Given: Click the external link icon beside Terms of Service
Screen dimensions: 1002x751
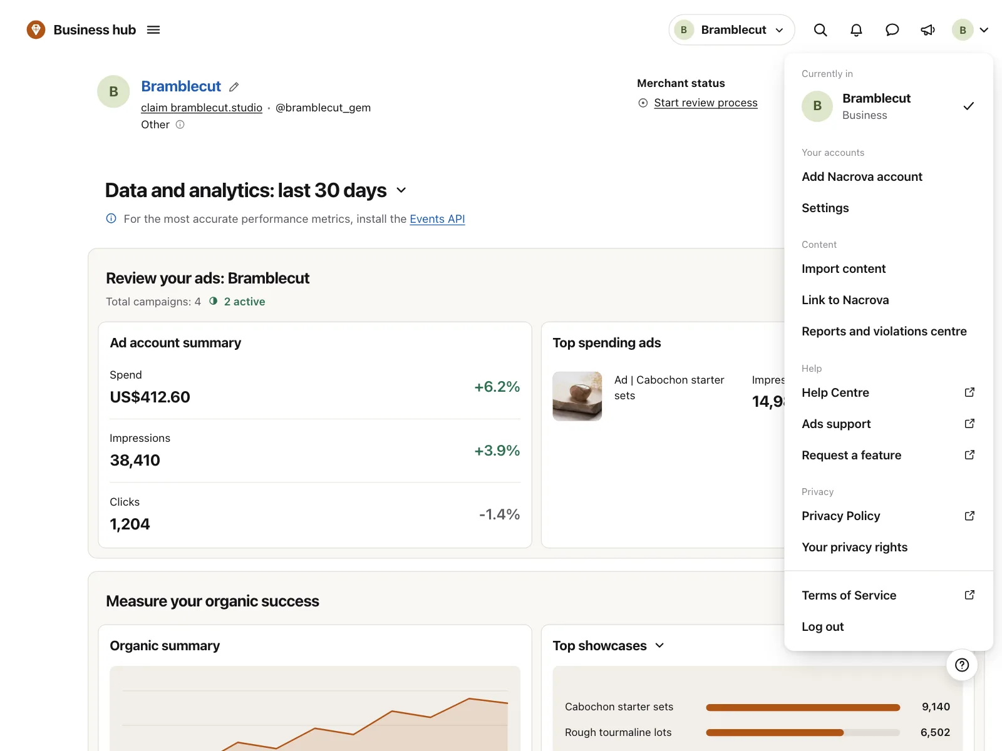Looking at the screenshot, I should click(969, 595).
